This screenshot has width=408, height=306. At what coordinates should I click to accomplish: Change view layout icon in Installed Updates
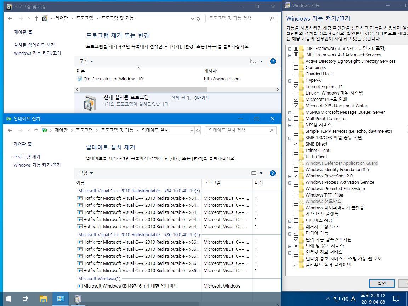coord(253,173)
